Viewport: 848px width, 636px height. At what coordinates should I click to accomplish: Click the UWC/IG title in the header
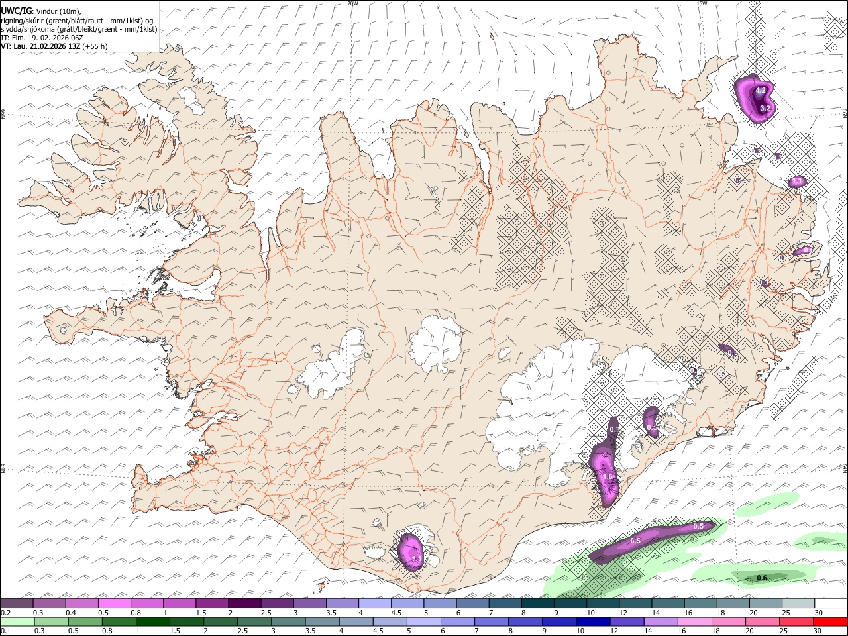[16, 11]
